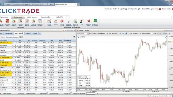The image size is (173, 97).
Task: Click browser refresh icon in address bar
Action: tap(53, 4)
